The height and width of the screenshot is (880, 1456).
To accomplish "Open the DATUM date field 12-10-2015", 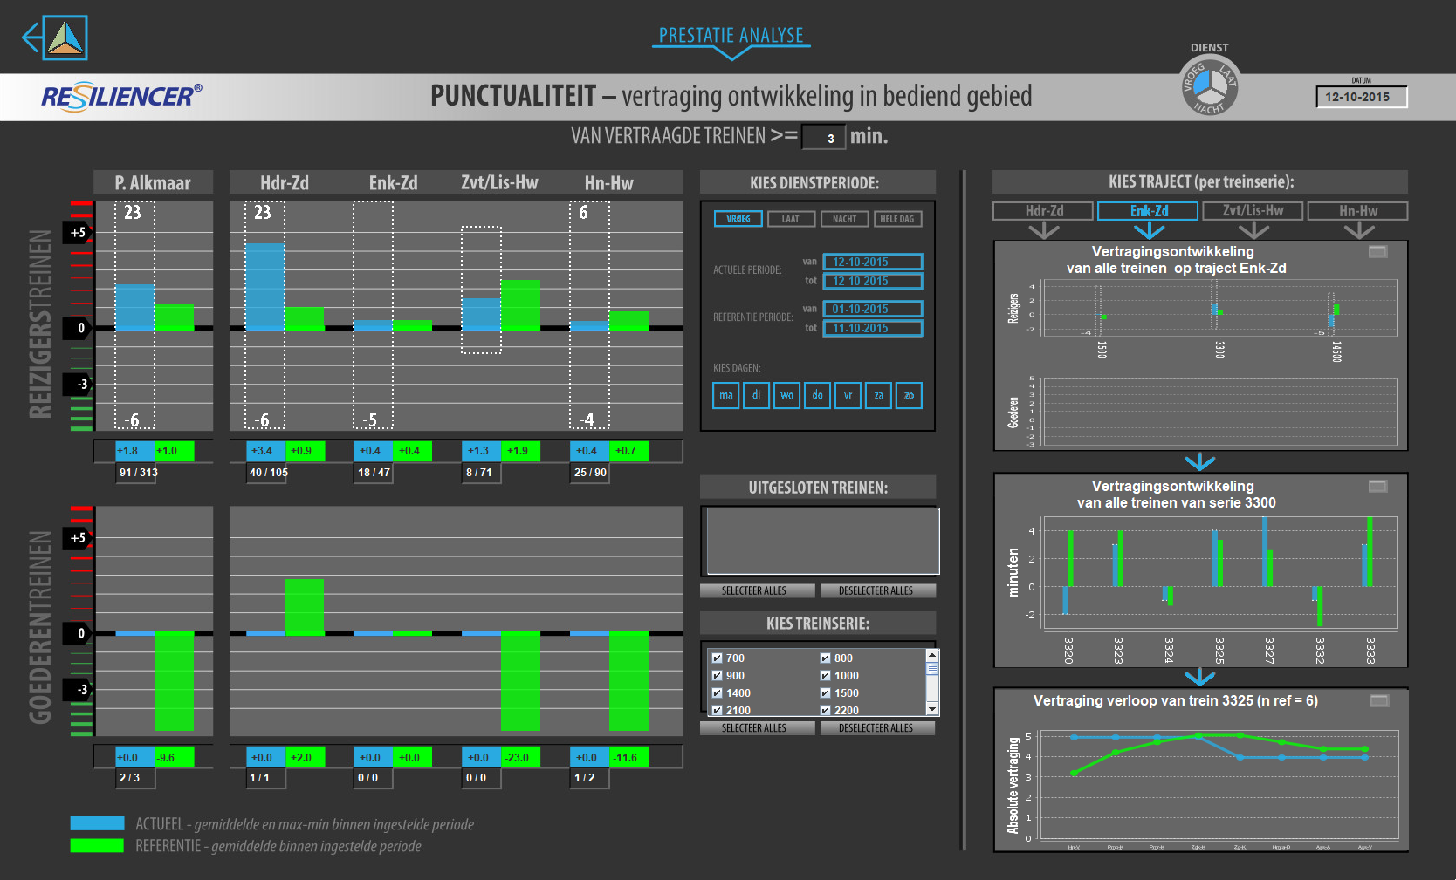I will click(1361, 97).
